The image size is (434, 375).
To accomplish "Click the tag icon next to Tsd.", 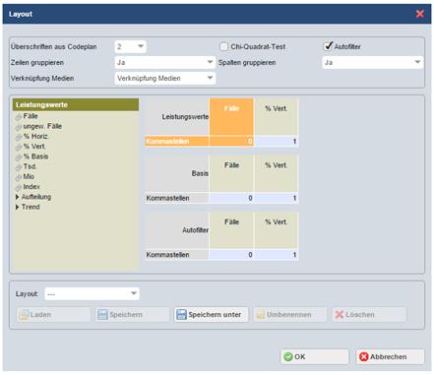I will click(x=19, y=167).
